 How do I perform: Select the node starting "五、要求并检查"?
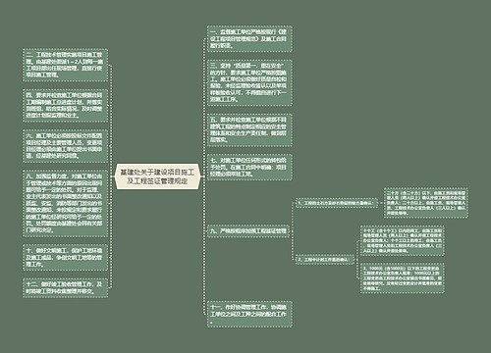pyautogui.click(x=249, y=129)
